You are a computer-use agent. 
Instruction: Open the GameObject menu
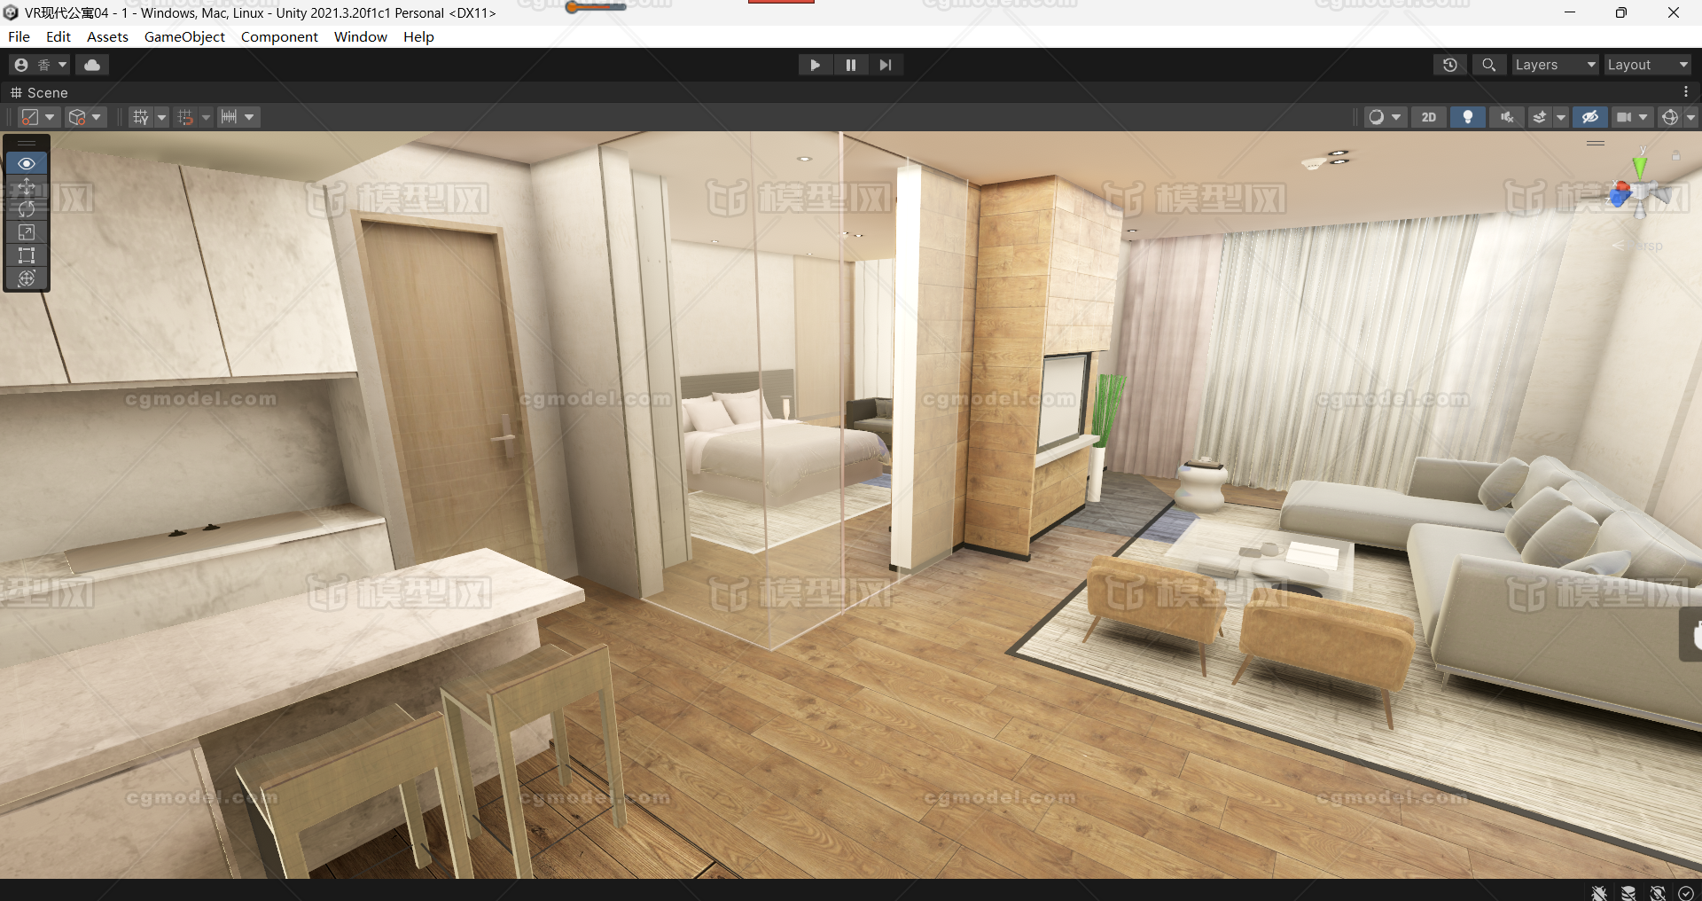pyautogui.click(x=184, y=36)
